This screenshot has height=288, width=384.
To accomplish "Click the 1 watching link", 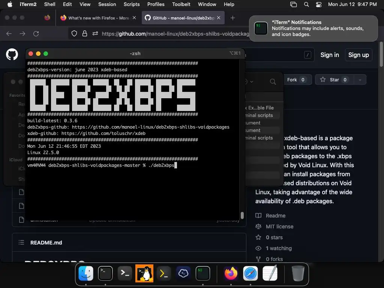I will [279, 248].
